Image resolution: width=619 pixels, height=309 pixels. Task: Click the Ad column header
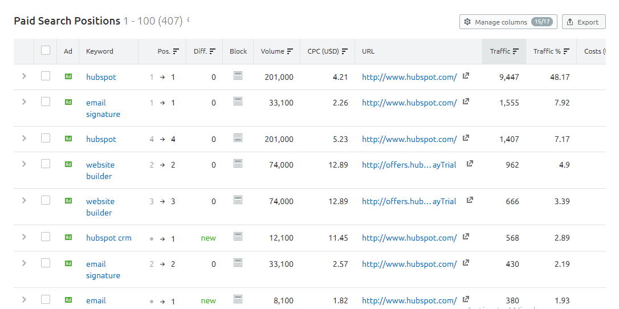tap(68, 51)
